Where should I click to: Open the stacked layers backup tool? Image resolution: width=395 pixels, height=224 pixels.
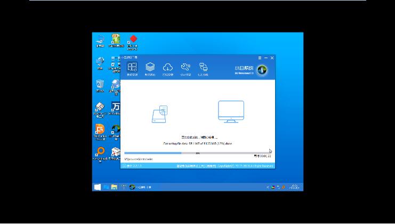[x=150, y=67]
